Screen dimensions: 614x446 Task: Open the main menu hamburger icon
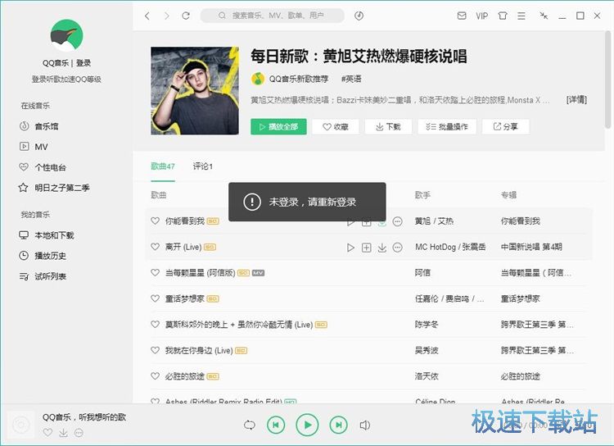[x=521, y=16]
